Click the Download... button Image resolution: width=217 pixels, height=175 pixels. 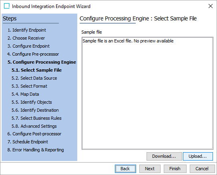point(164,156)
